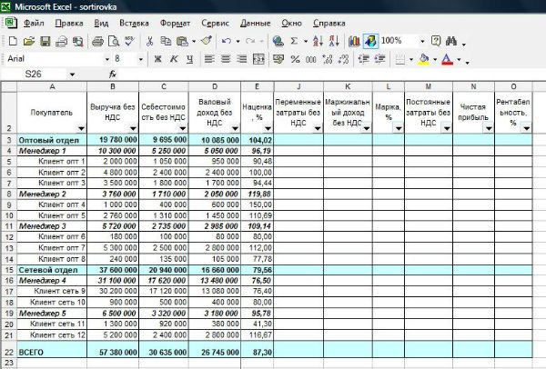Image resolution: width=546 pixels, height=369 pixels.
Task: Toggle underline formatting (Ч button)
Action: (x=187, y=59)
